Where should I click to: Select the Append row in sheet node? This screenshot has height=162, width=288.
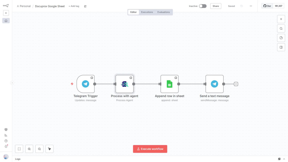pyautogui.click(x=170, y=84)
